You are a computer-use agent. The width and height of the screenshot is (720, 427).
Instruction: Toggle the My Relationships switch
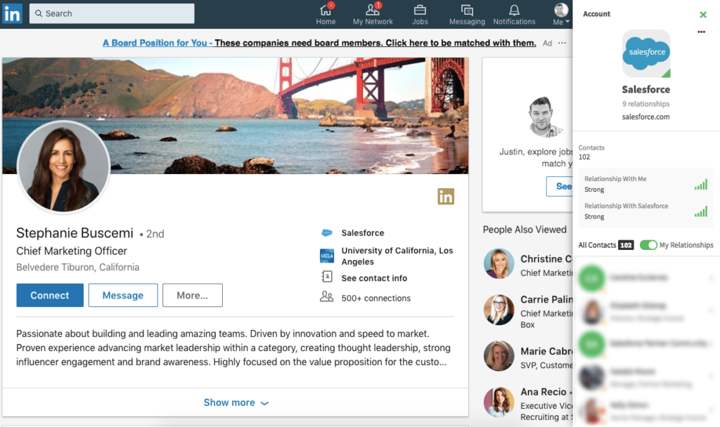click(648, 245)
